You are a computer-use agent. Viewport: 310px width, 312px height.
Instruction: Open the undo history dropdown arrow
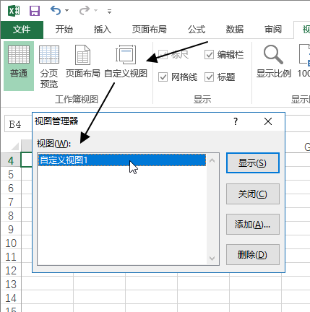coord(67,11)
